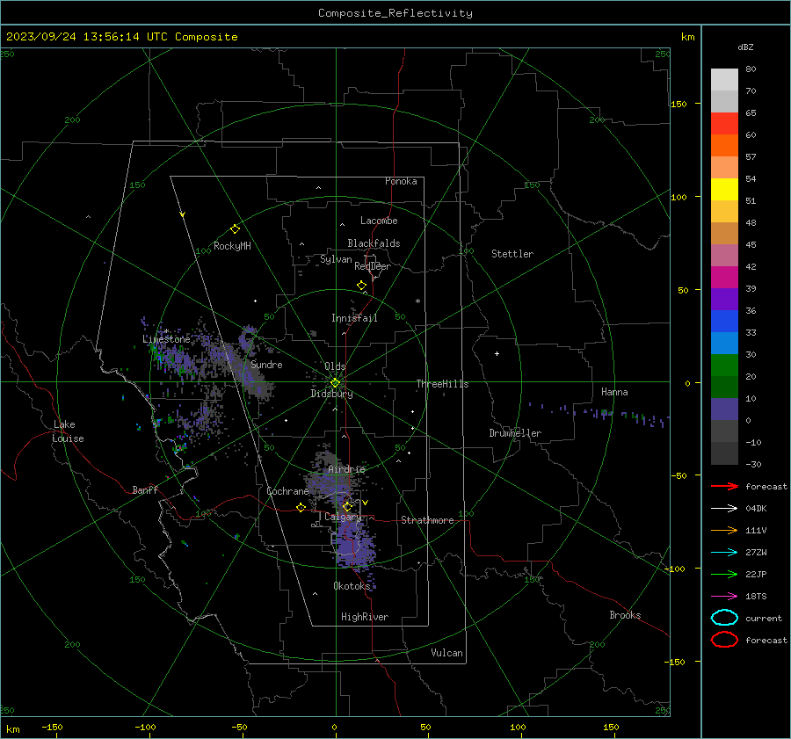The width and height of the screenshot is (791, 739).
Task: Click the yellow diamond marker below RedDeer
Action: click(x=361, y=286)
